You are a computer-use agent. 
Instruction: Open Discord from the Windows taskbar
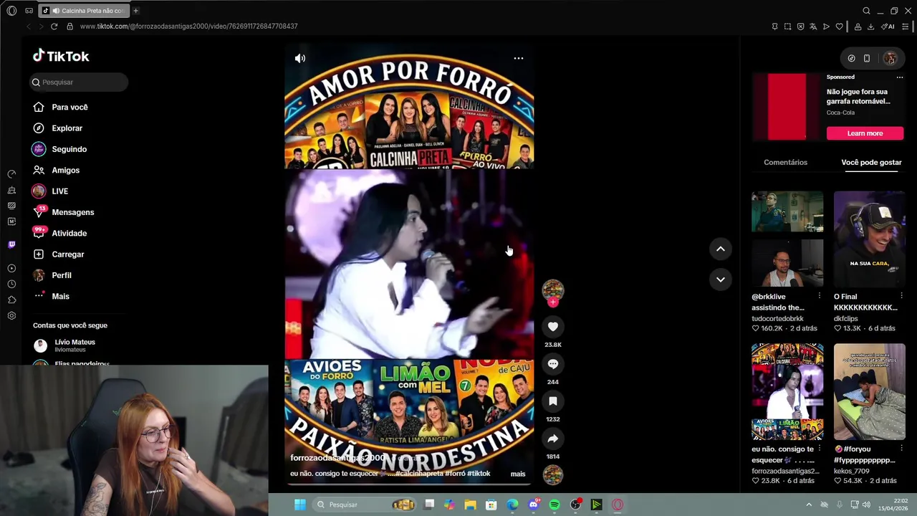(534, 505)
